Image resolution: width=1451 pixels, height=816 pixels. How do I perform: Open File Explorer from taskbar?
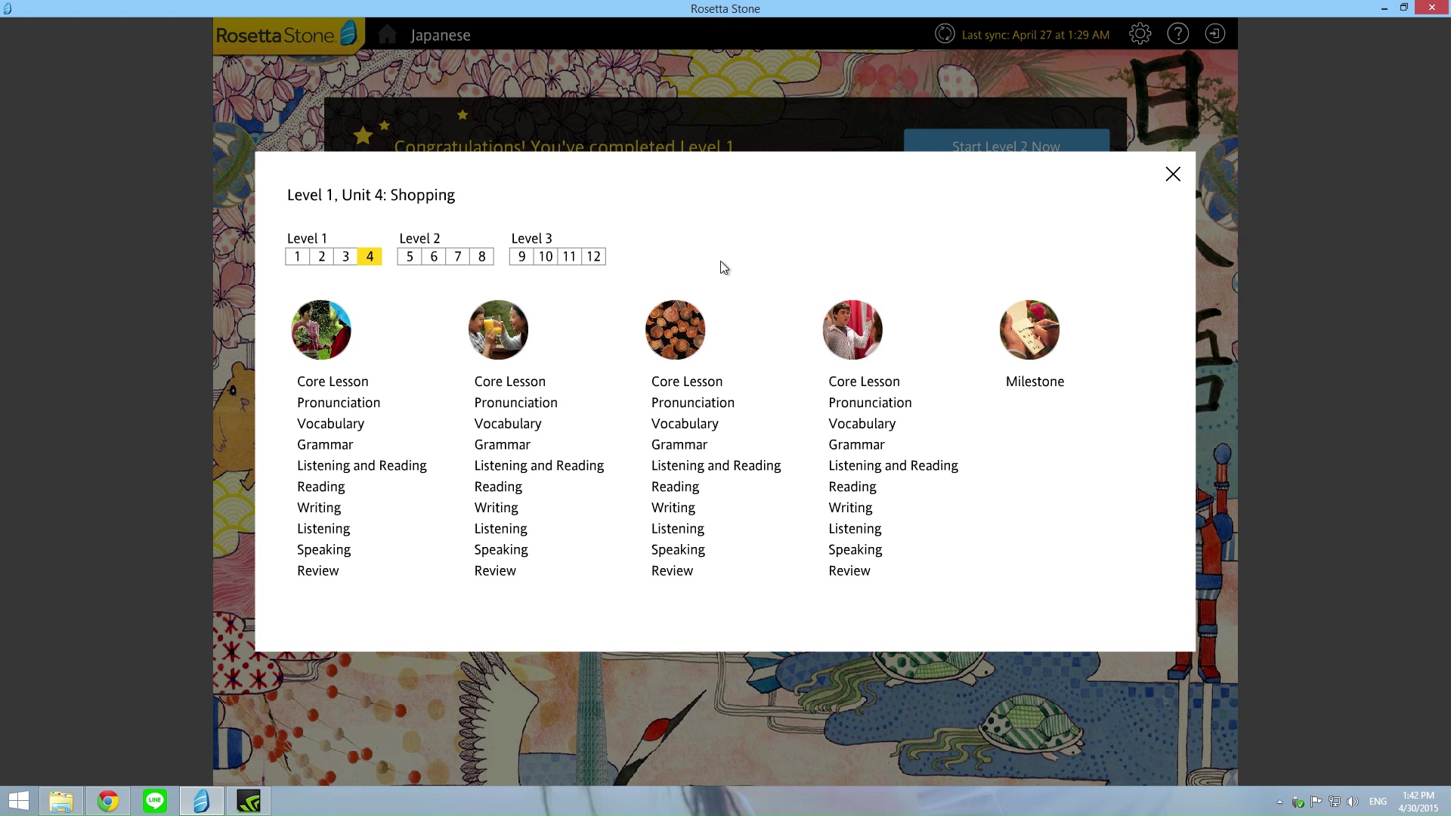[60, 801]
